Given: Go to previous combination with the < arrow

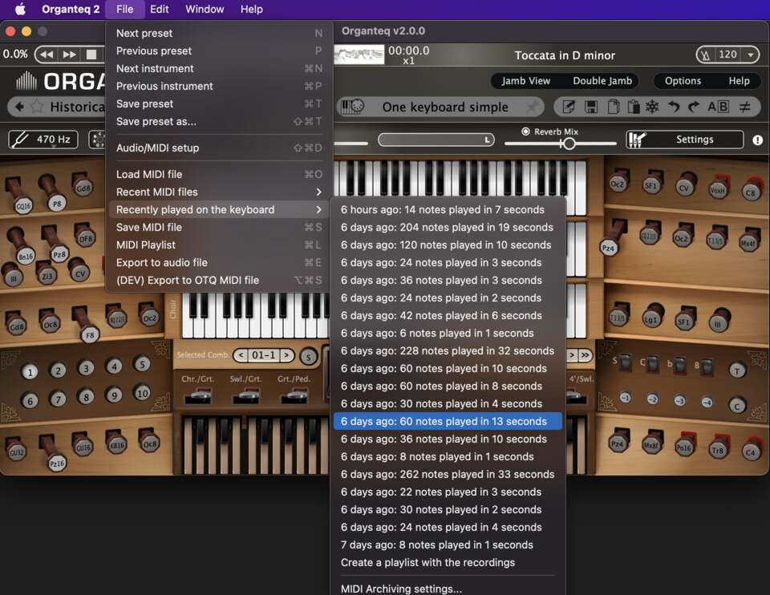Looking at the screenshot, I should [241, 355].
